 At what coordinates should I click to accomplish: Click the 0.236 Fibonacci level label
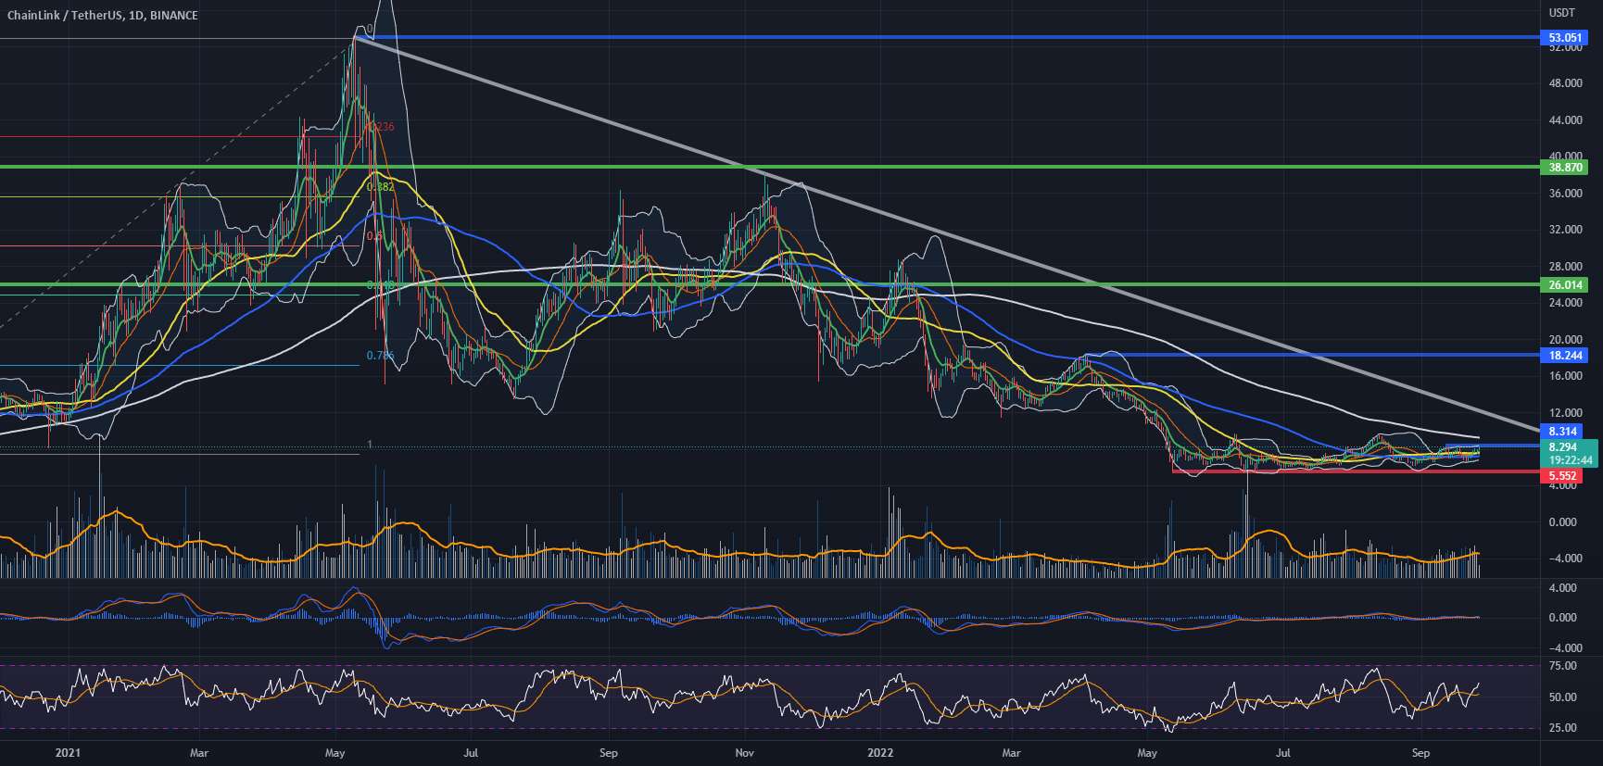coord(380,127)
